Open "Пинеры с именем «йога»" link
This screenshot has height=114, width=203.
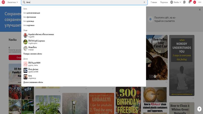tap(33, 54)
